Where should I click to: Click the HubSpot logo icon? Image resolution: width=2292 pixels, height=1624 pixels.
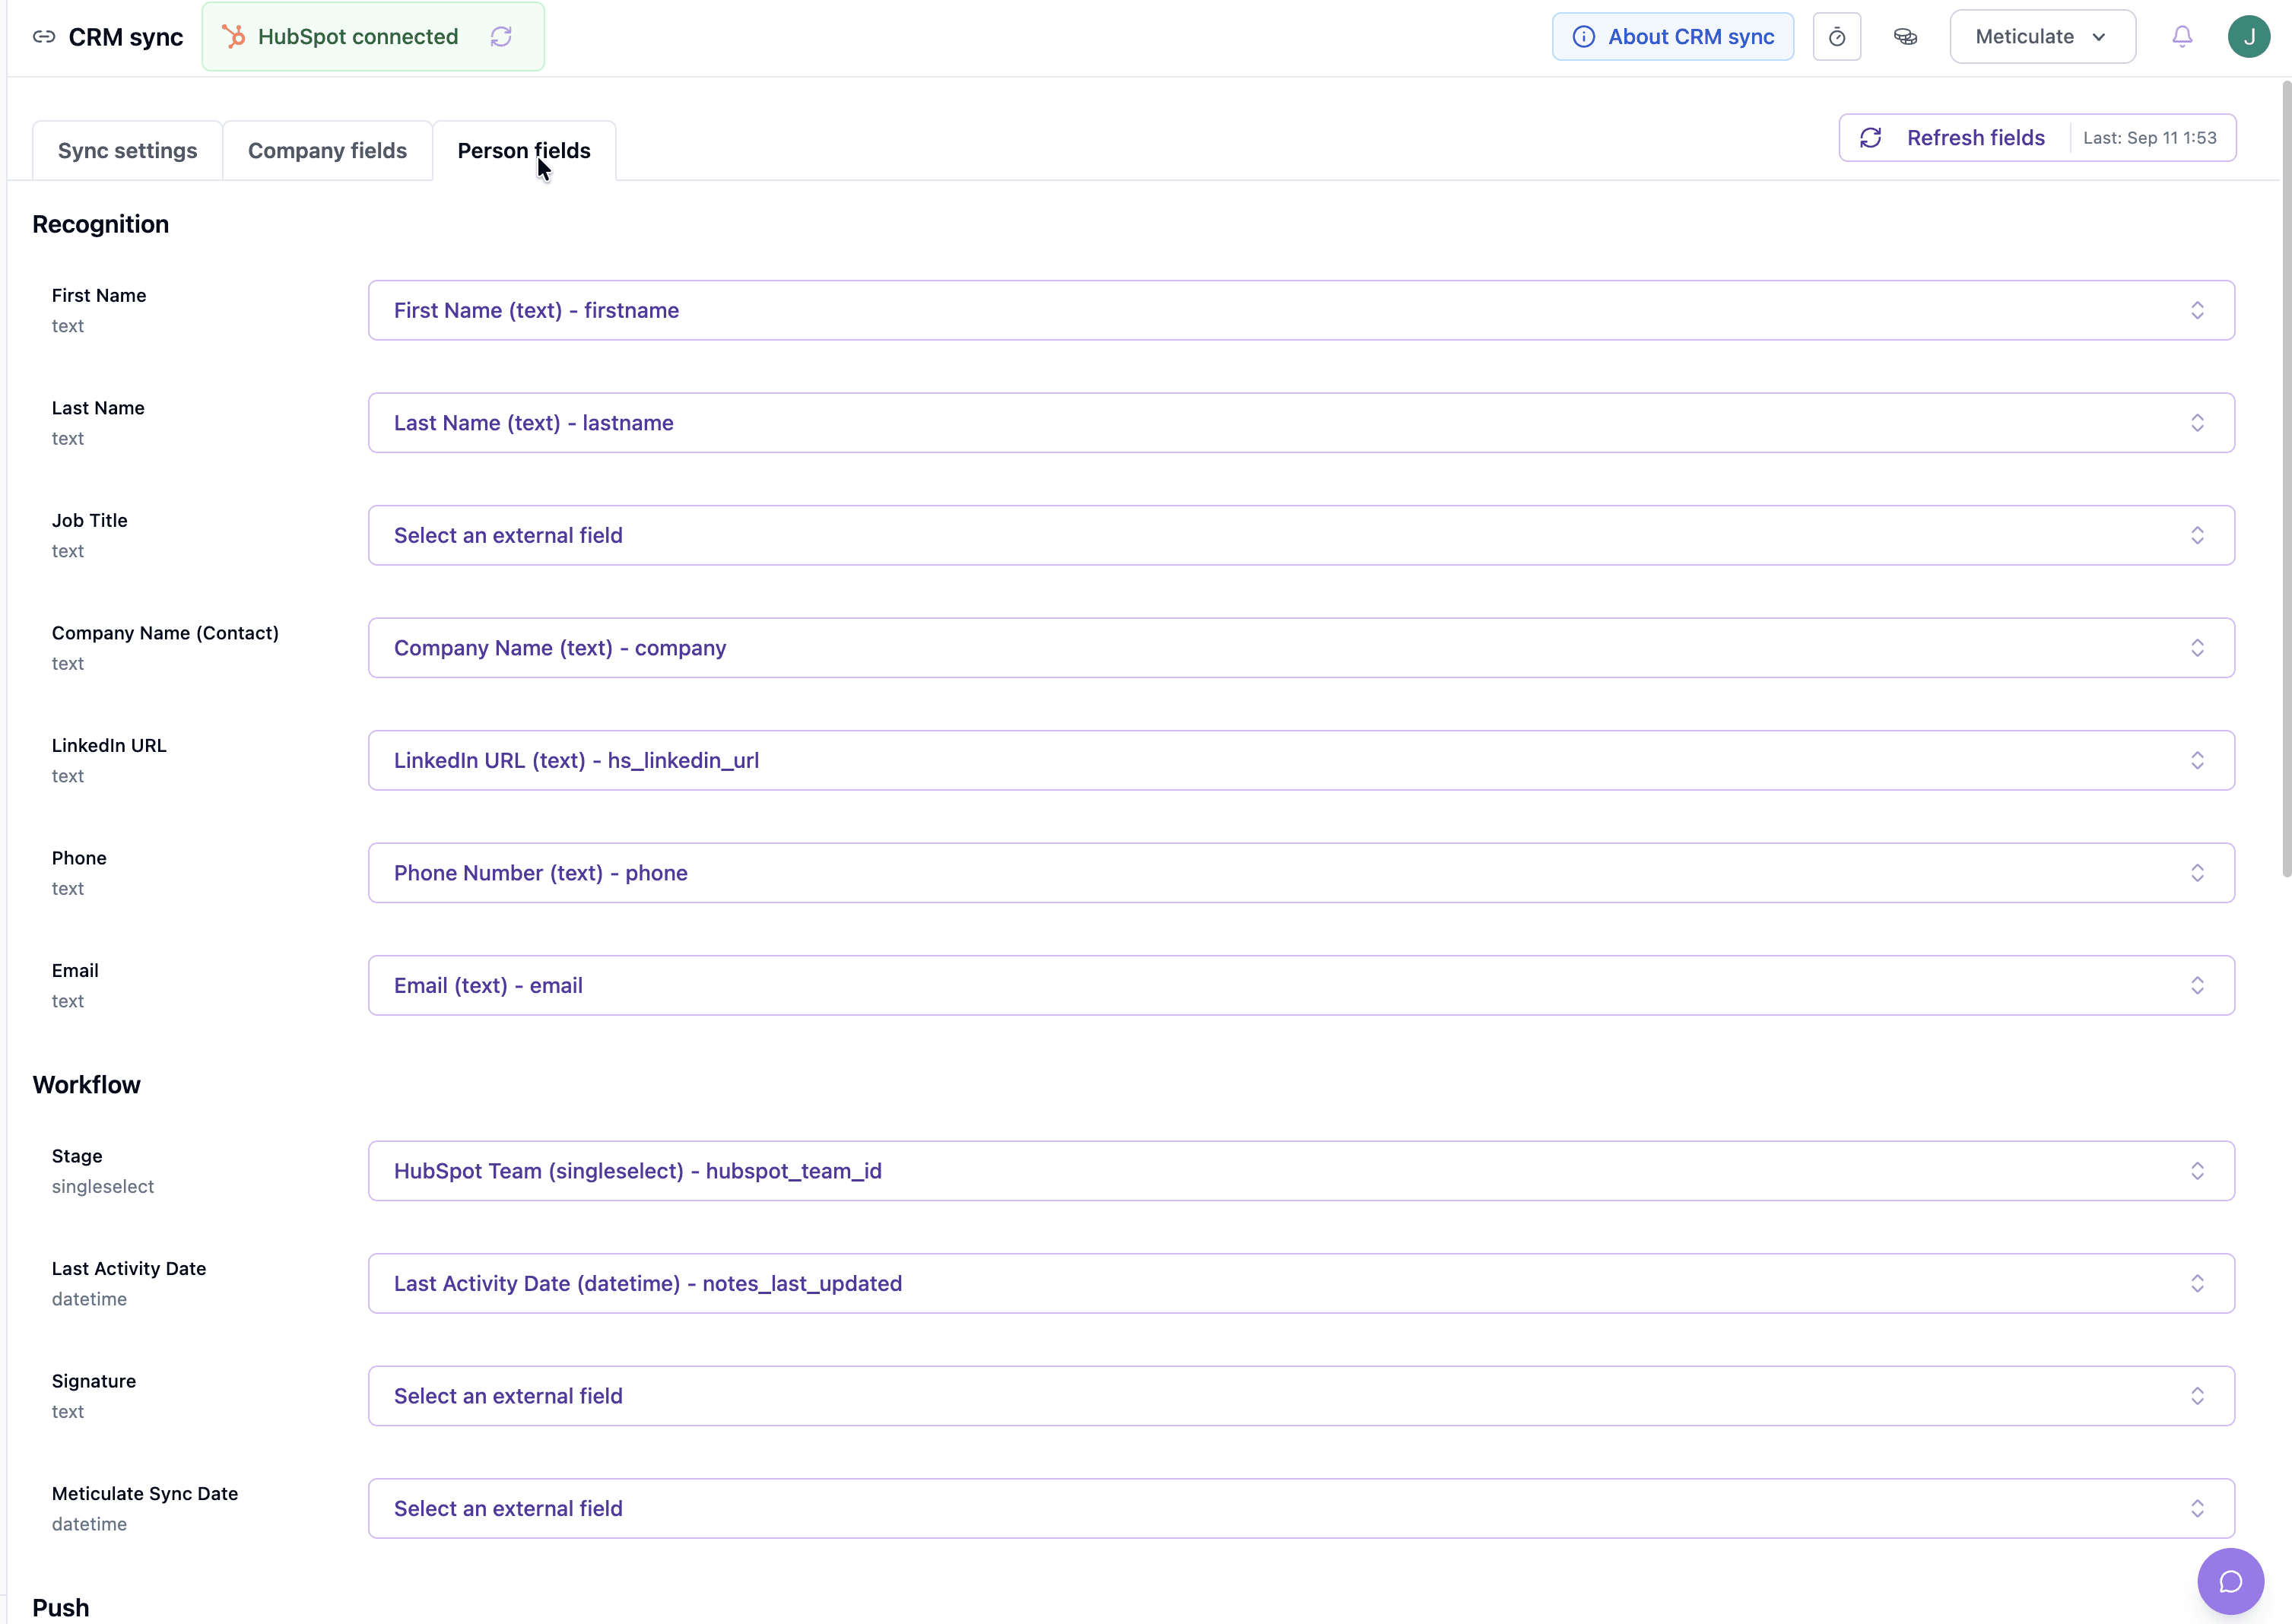pos(234,37)
